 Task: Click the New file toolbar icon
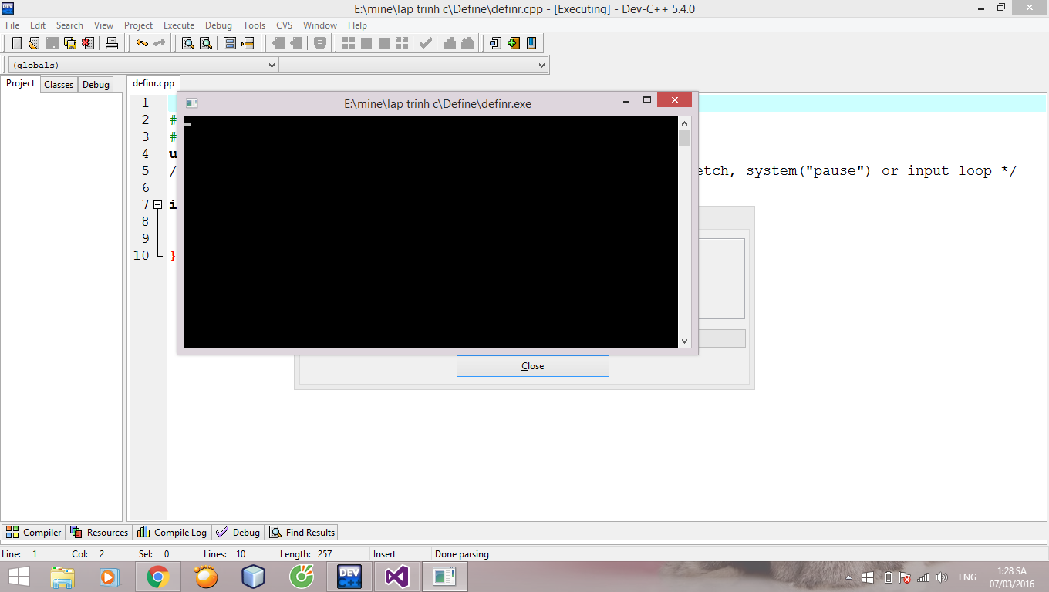17,43
